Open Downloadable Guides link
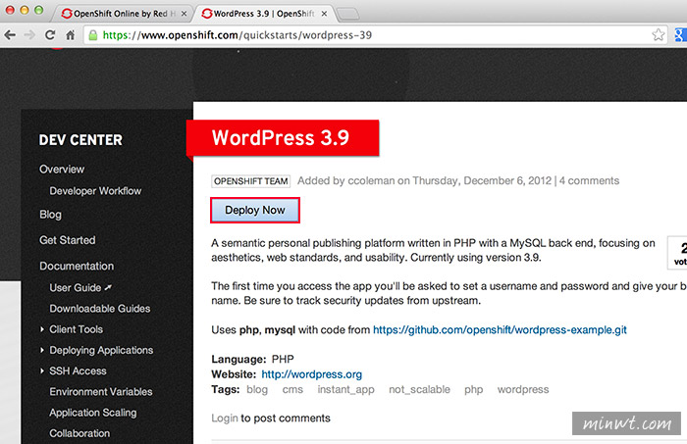The image size is (687, 444). point(99,309)
